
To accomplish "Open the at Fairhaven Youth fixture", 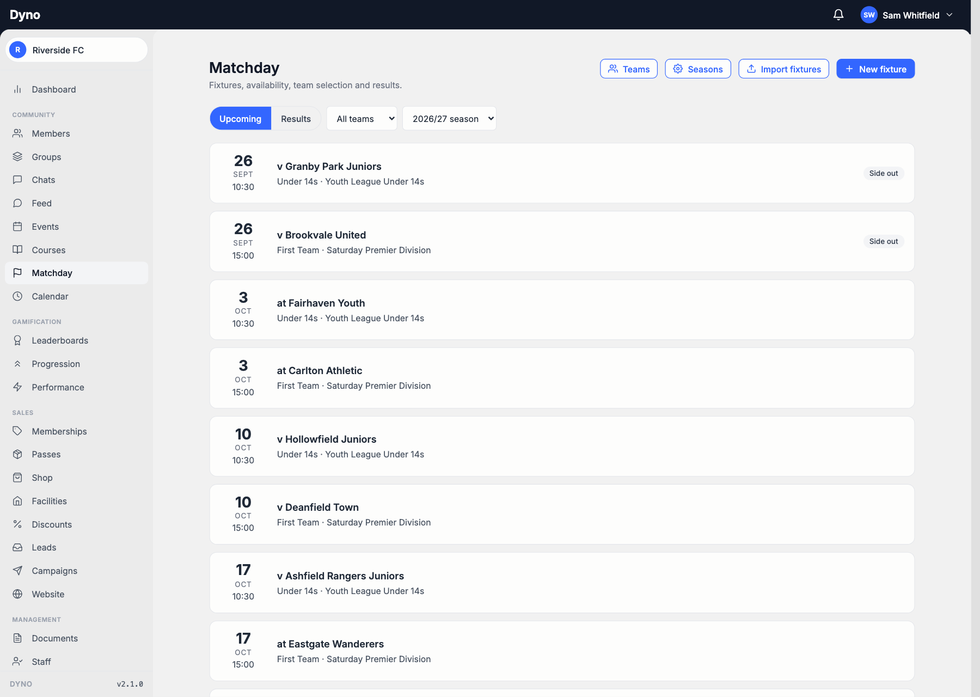I will coord(562,310).
